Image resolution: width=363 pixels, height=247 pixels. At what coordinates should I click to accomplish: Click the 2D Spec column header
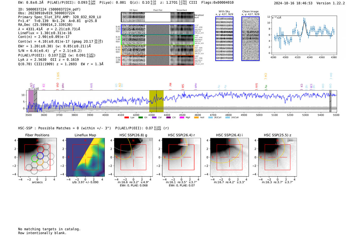tap(134, 10)
